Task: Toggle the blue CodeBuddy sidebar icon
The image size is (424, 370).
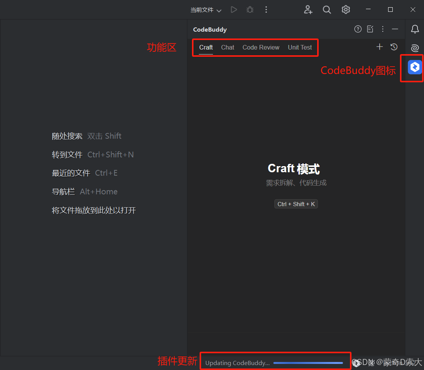Action: click(x=415, y=67)
